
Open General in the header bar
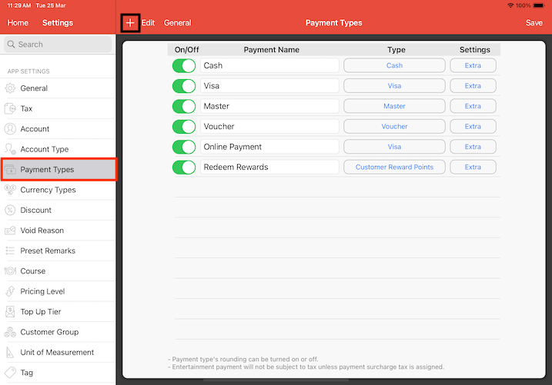[x=177, y=23]
